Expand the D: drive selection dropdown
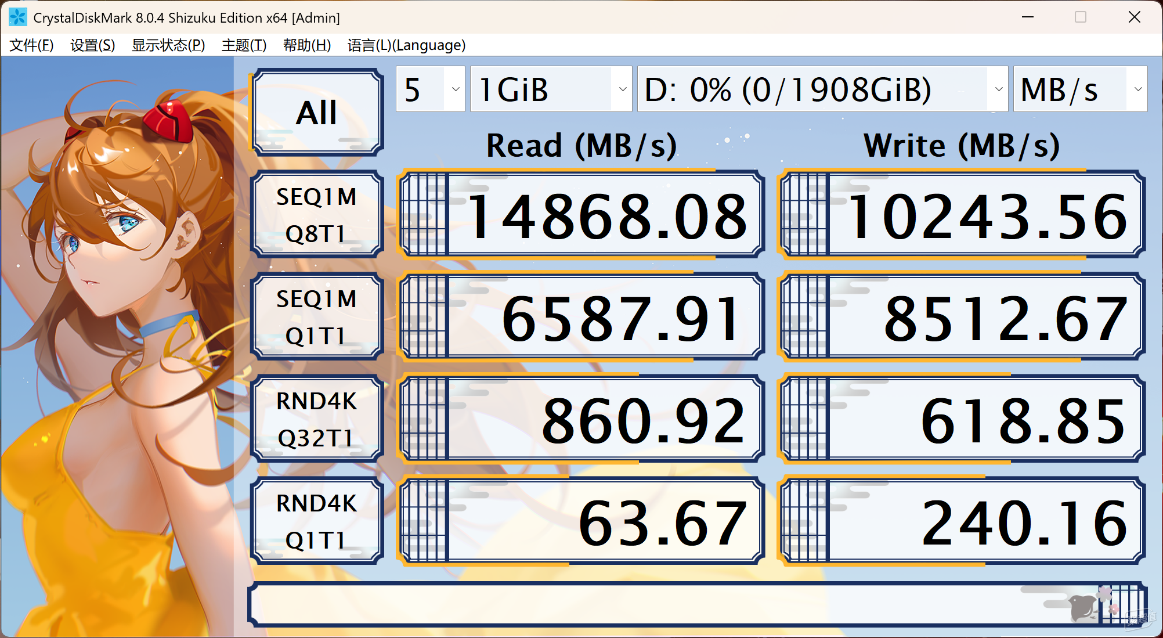Viewport: 1163px width, 638px height. [822, 89]
